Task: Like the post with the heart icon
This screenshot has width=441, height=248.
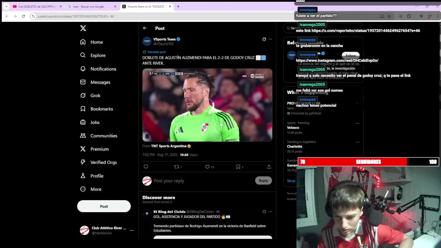Action: tap(207, 167)
